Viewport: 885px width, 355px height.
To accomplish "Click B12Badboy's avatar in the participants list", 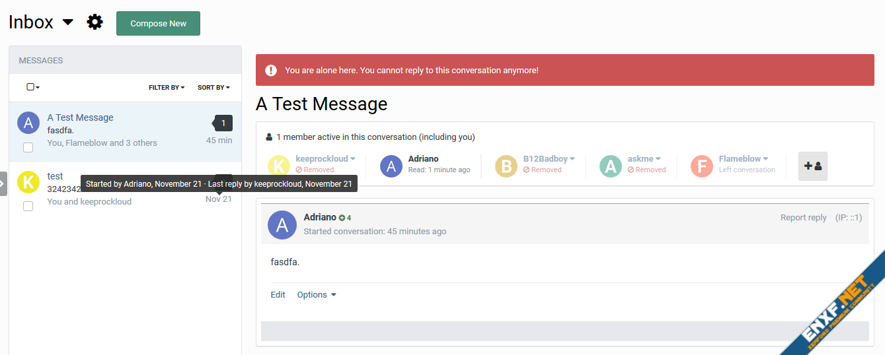I will tap(506, 166).
